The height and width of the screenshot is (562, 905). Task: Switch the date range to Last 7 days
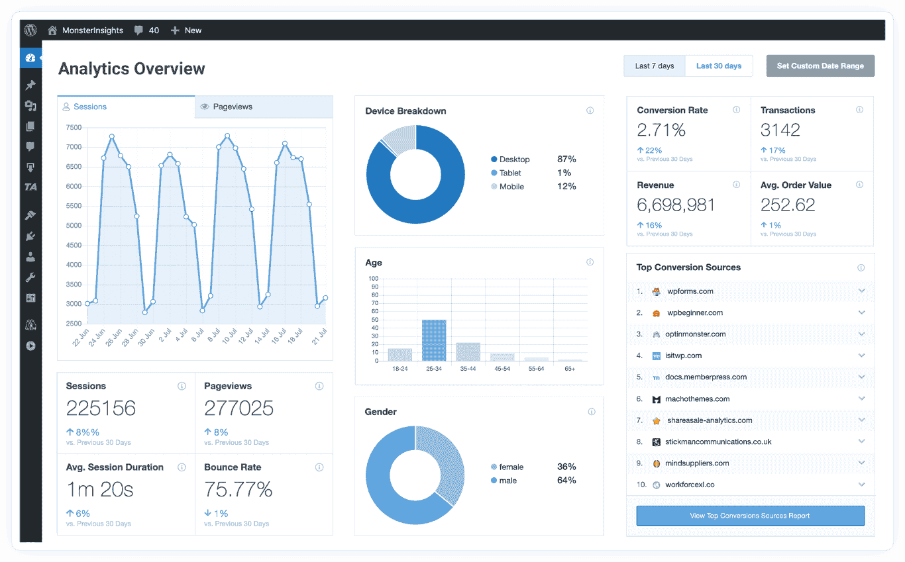tap(654, 66)
